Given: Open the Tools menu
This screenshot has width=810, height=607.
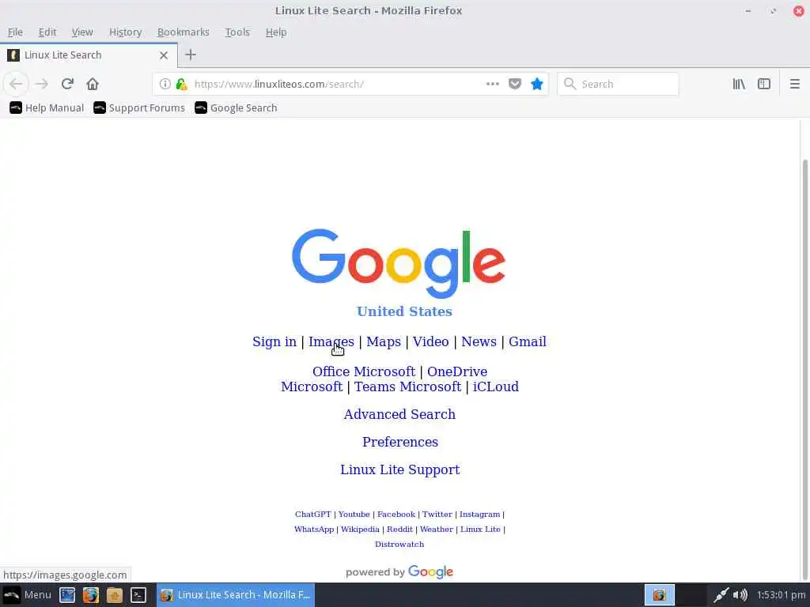Looking at the screenshot, I should [x=237, y=32].
